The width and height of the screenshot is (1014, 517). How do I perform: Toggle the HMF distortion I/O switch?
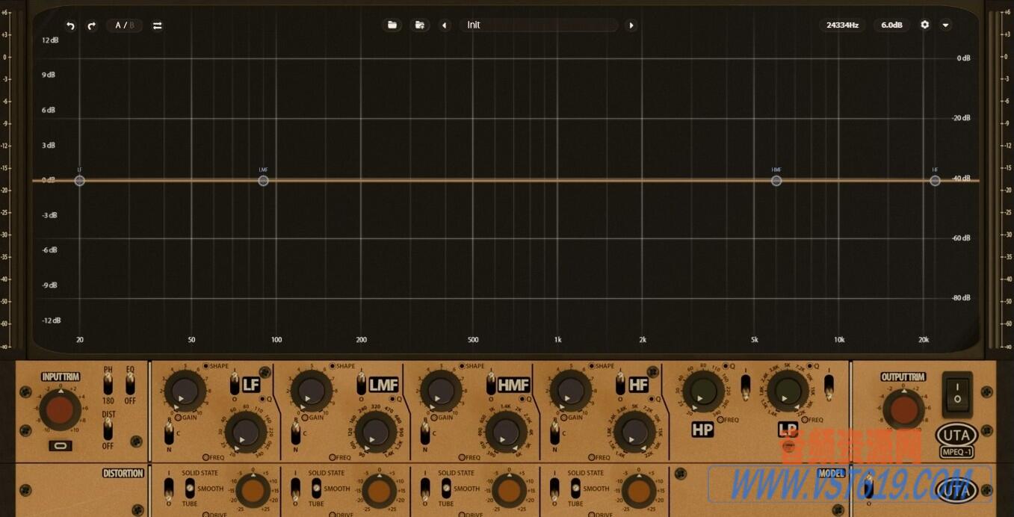425,488
